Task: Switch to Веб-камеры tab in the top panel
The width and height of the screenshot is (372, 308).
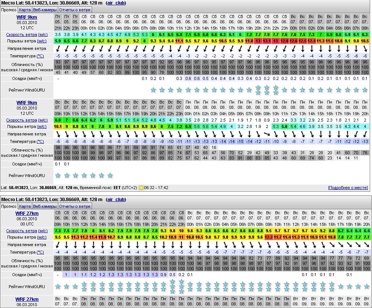Action: coord(45,10)
